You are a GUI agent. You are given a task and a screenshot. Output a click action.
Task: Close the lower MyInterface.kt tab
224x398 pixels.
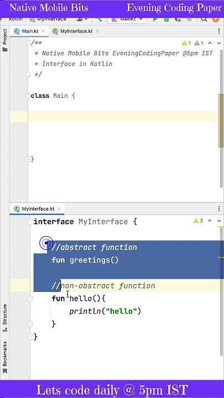click(59, 209)
